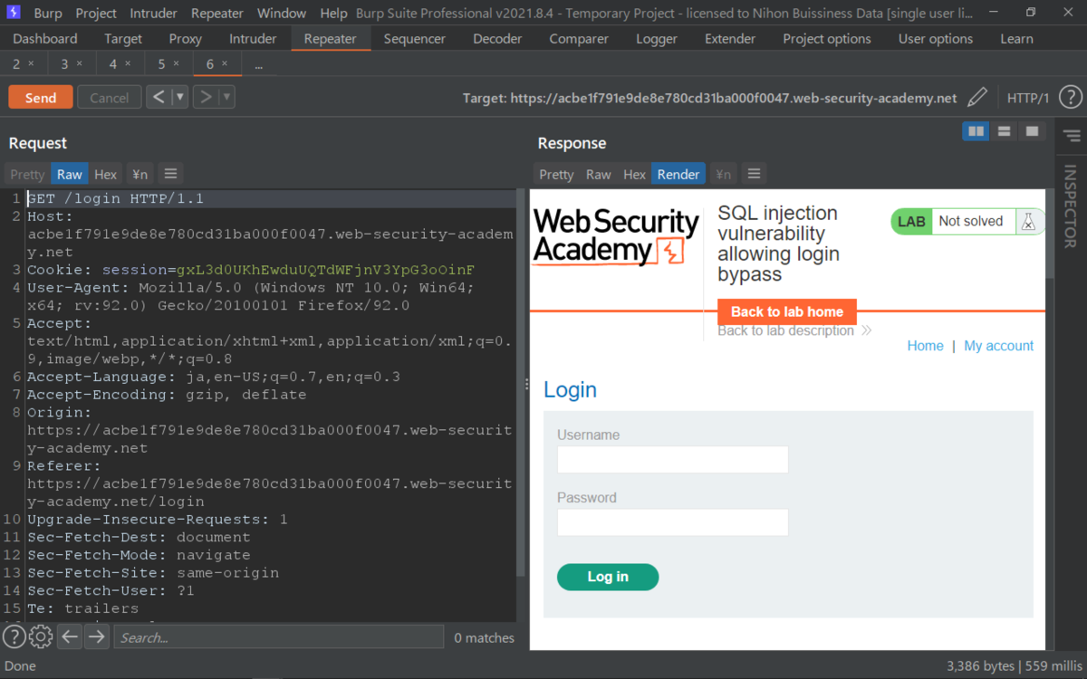Click the Burp Suite lightning logo icon
This screenshot has width=1087, height=679.
click(x=14, y=14)
